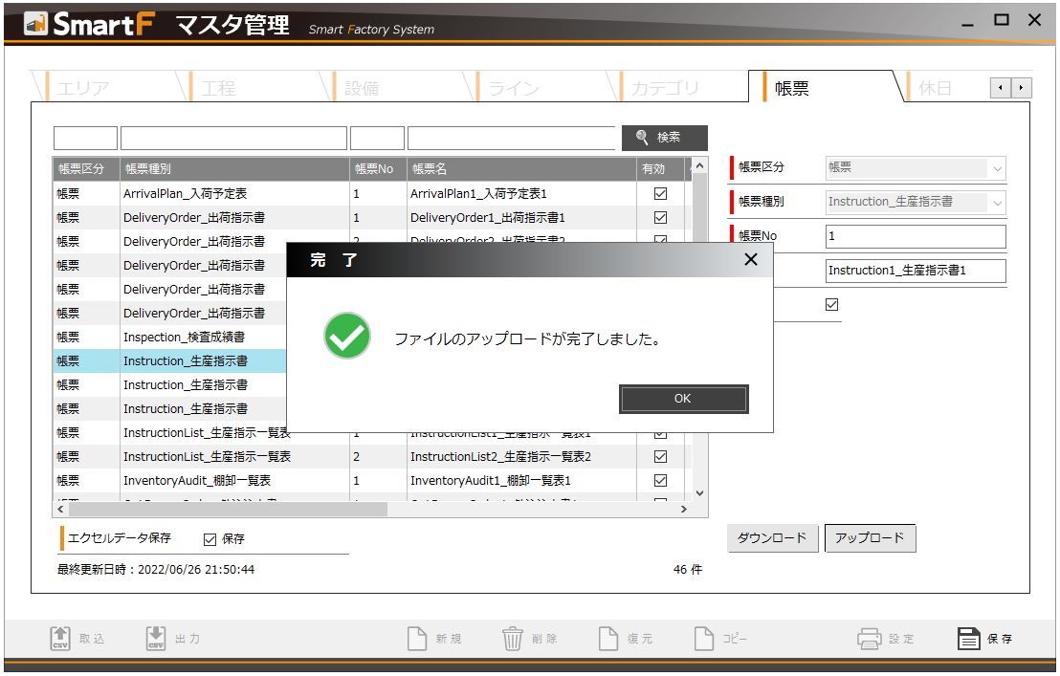Switch to the ライン tab
Screen dimensions: 1060x676
514,87
